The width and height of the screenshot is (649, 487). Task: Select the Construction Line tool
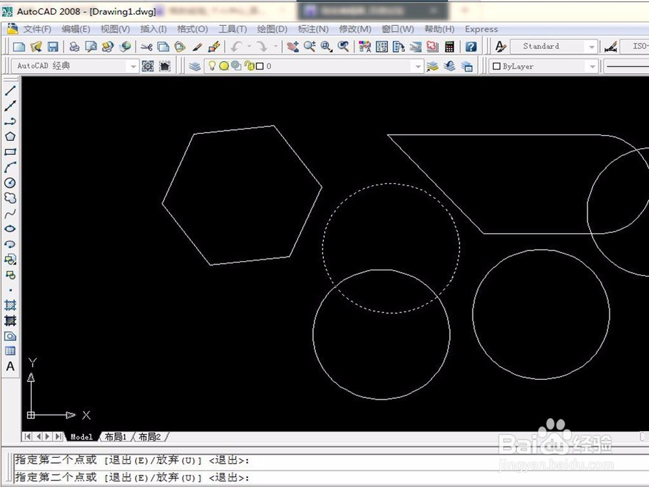pos(10,106)
